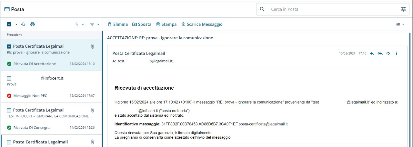413x147 pixels.
Task: Click Scarica Messaggio to download
Action: (202, 24)
